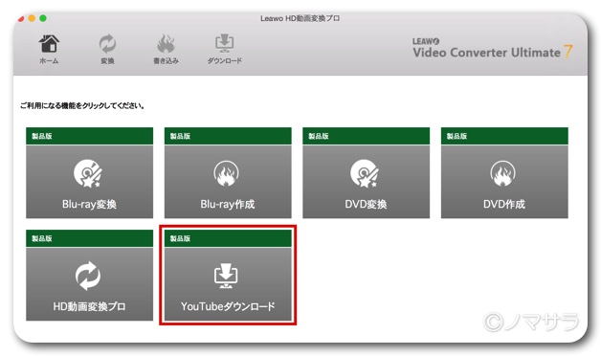Click the Blu-ray変換 disc icon
This screenshot has height=356, width=601.
[x=88, y=173]
